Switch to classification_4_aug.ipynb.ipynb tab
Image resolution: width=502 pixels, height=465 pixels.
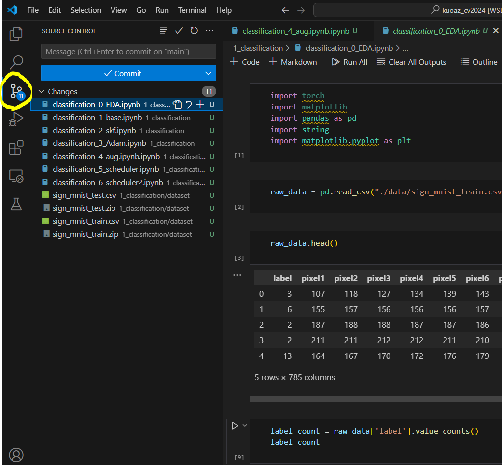coord(295,31)
